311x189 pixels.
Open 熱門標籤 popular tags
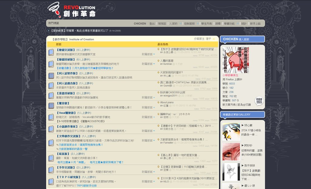coord(53,23)
